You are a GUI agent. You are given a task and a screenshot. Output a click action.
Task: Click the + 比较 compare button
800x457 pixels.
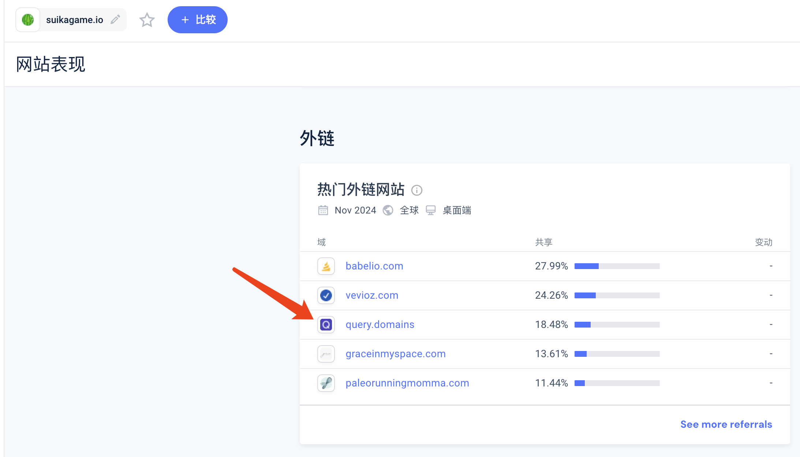pos(198,20)
